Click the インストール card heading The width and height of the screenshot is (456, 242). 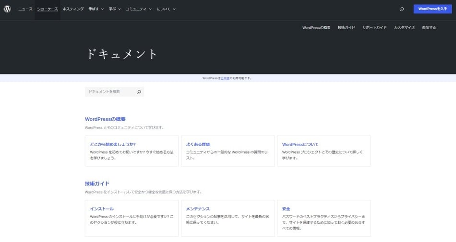102,209
